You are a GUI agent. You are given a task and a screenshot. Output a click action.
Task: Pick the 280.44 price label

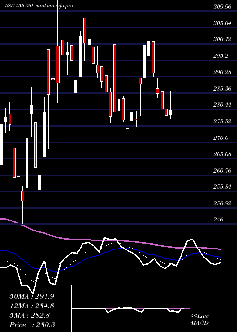point(222,105)
